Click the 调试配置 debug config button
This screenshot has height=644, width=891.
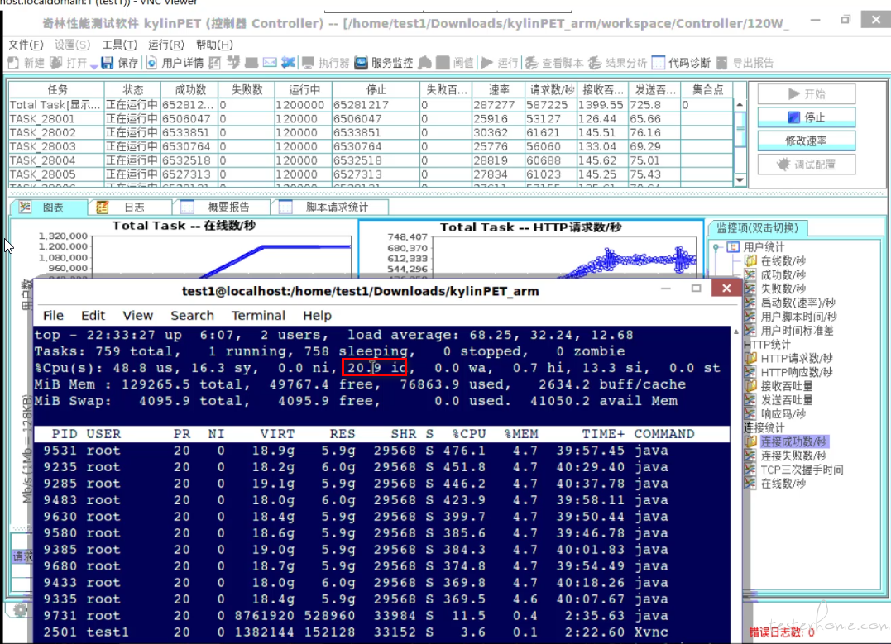click(x=807, y=165)
